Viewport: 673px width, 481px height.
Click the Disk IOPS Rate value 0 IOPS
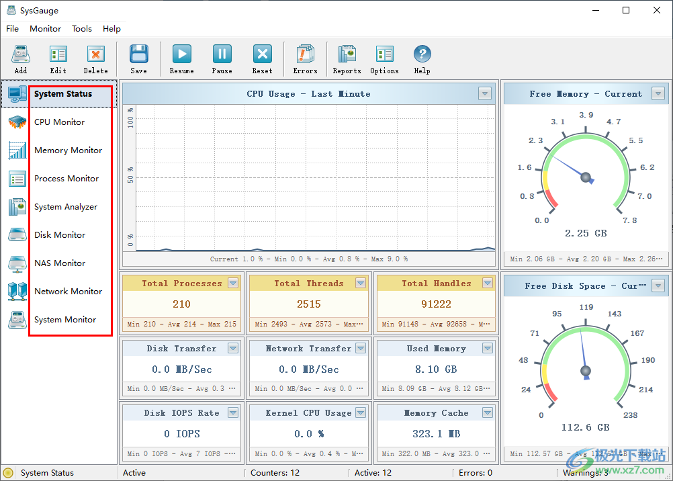[x=182, y=434]
